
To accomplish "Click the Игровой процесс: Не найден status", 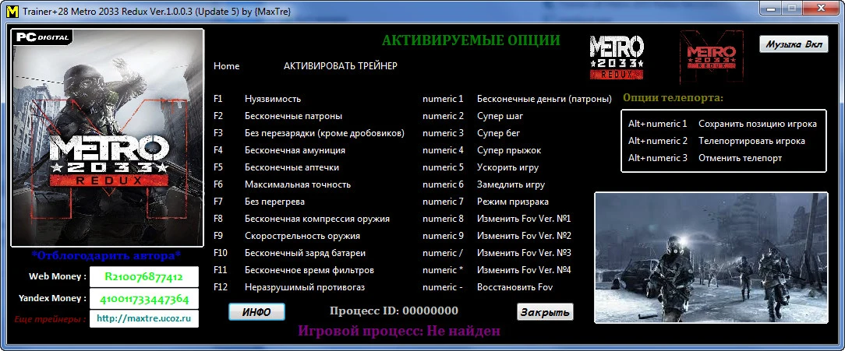I will (x=399, y=331).
